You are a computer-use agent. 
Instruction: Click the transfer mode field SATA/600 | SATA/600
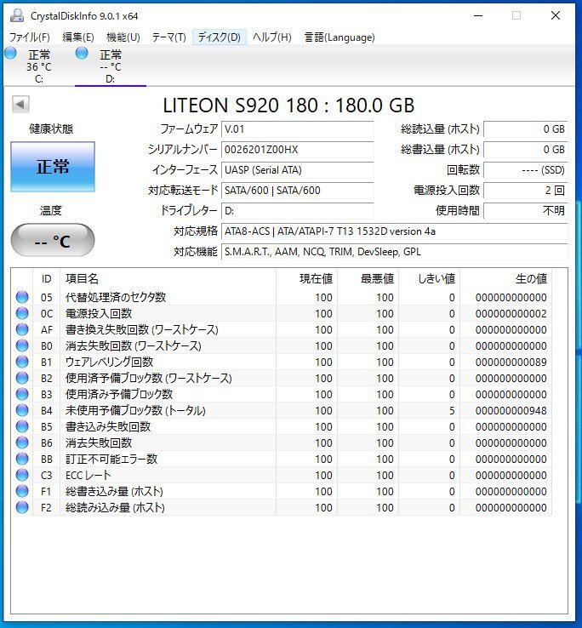[297, 191]
